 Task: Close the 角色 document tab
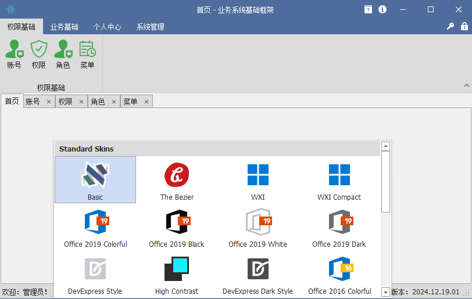[x=114, y=102]
